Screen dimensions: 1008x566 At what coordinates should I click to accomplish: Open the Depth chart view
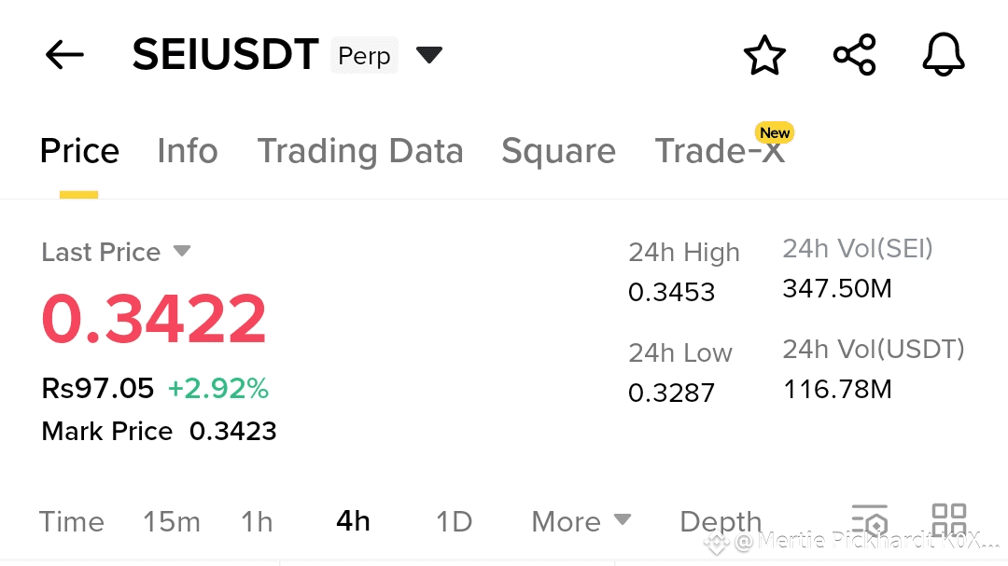pyautogui.click(x=721, y=522)
